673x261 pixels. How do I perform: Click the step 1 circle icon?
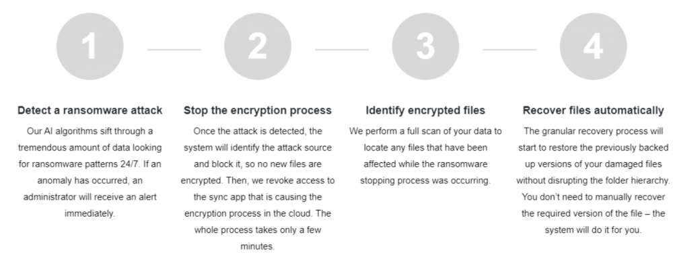[90, 46]
